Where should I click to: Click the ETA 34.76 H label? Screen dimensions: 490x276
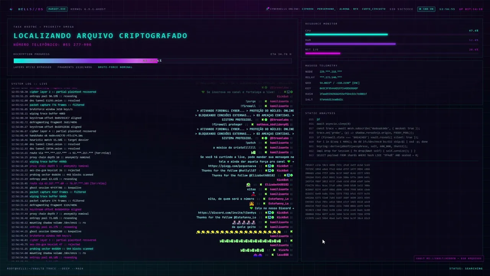tap(281, 54)
